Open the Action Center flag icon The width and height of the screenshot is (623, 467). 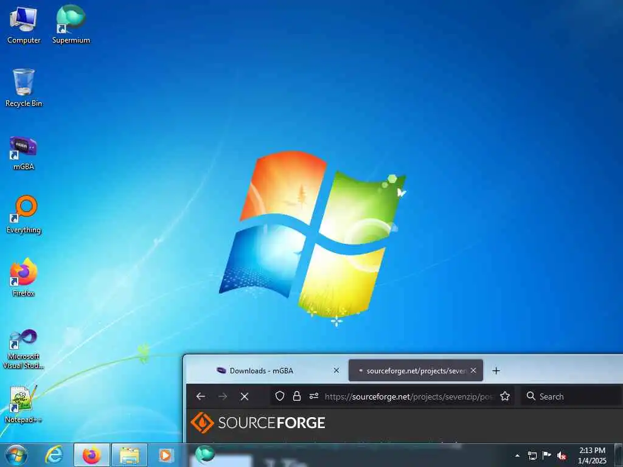point(547,455)
